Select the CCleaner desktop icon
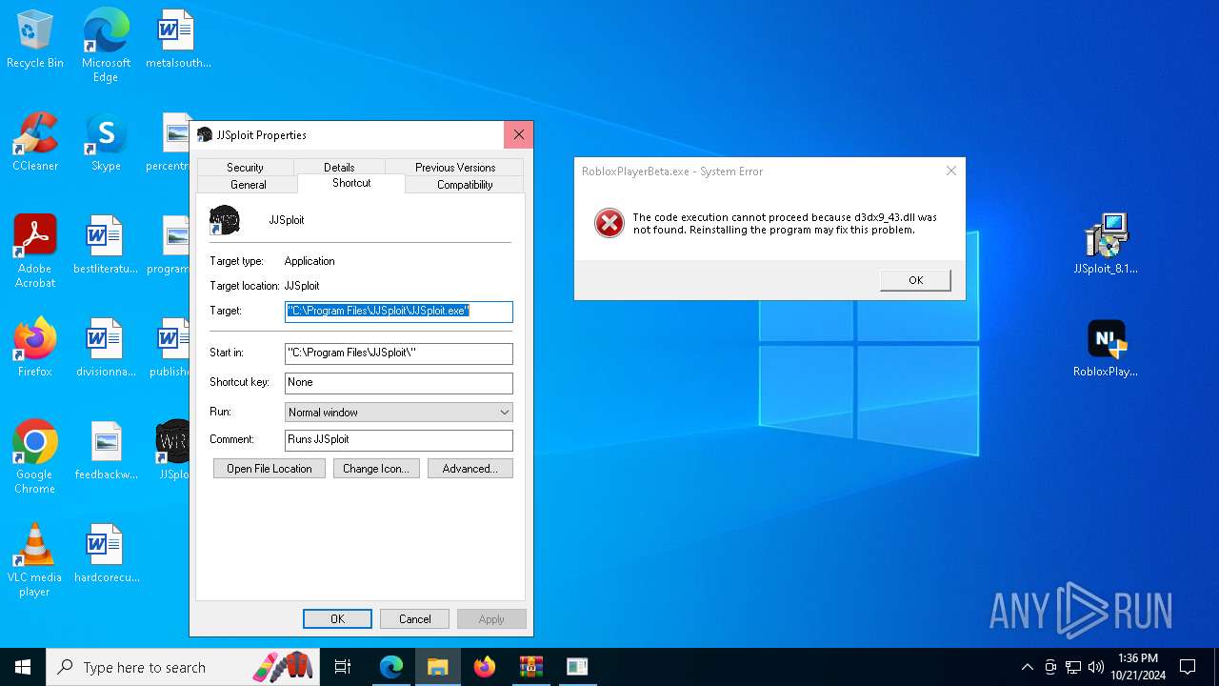Screen dimensions: 1219x686 (x=35, y=143)
